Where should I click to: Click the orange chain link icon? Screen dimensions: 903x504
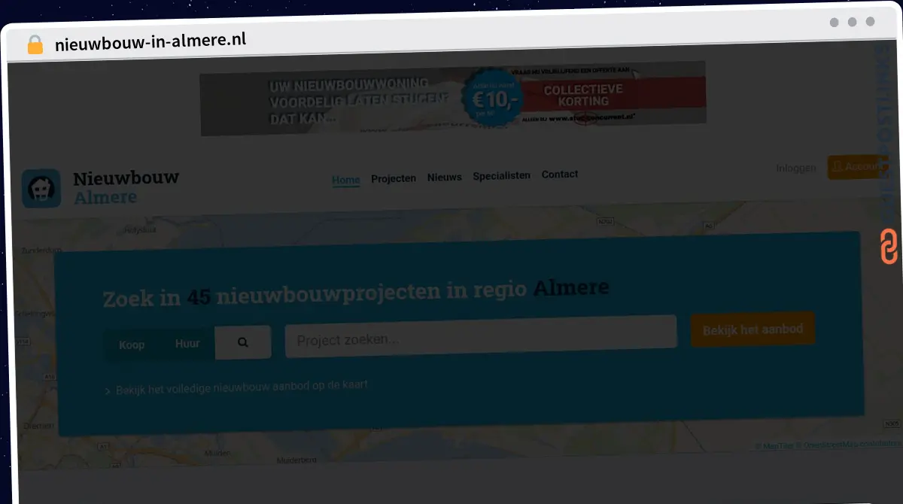(x=889, y=247)
